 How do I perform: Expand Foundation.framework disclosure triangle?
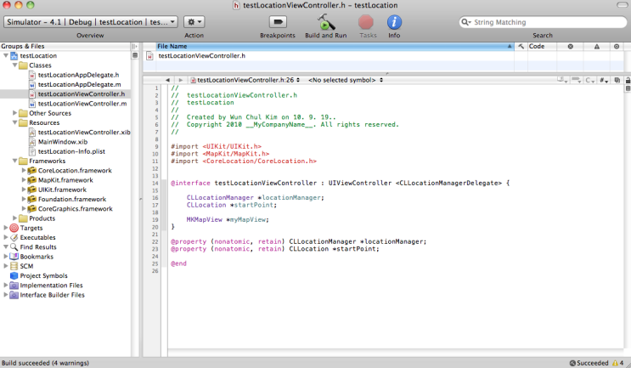(x=24, y=199)
